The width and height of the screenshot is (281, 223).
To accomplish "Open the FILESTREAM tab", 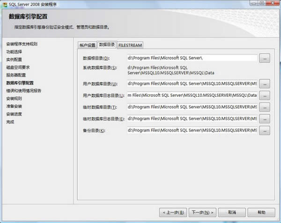I will pos(130,45).
